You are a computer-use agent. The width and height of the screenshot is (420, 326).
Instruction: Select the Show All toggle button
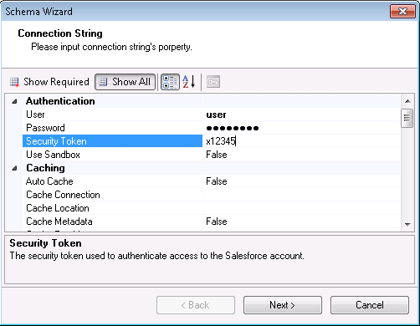(x=125, y=82)
